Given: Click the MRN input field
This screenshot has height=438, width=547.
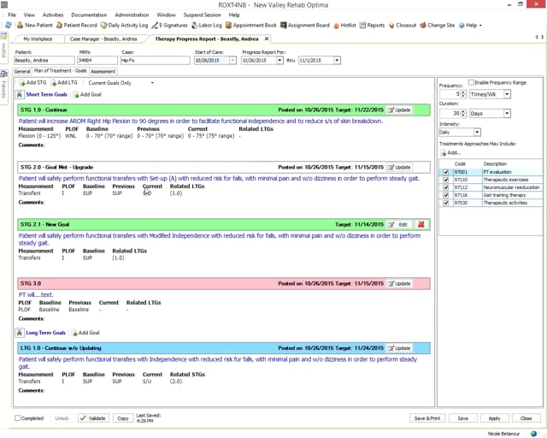Looking at the screenshot, I should (97, 61).
